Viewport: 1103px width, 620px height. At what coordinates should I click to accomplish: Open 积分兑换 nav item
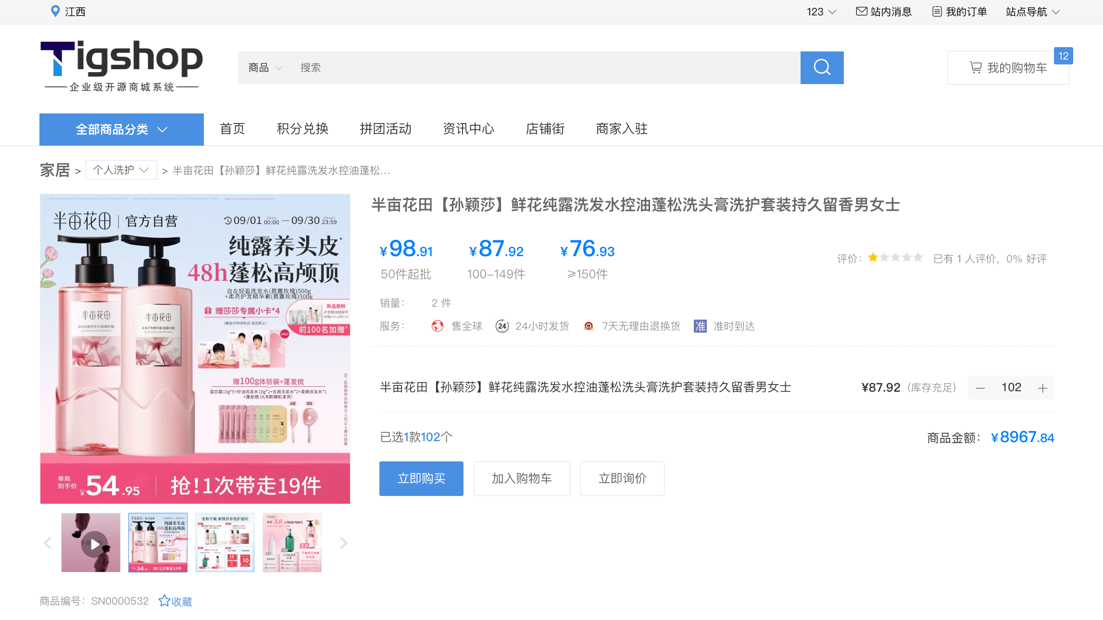(302, 129)
